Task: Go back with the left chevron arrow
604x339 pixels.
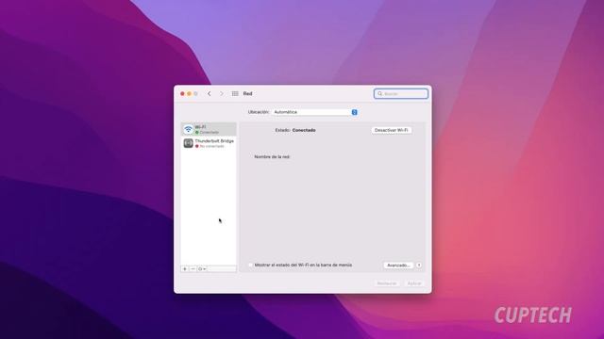Action: 210,94
